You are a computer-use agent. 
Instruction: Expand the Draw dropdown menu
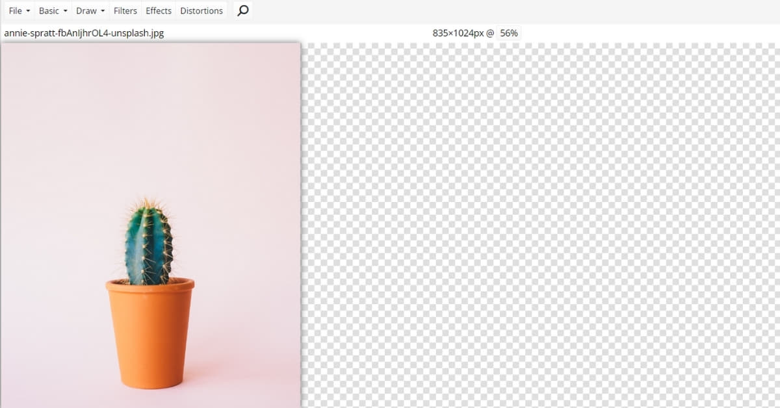90,11
